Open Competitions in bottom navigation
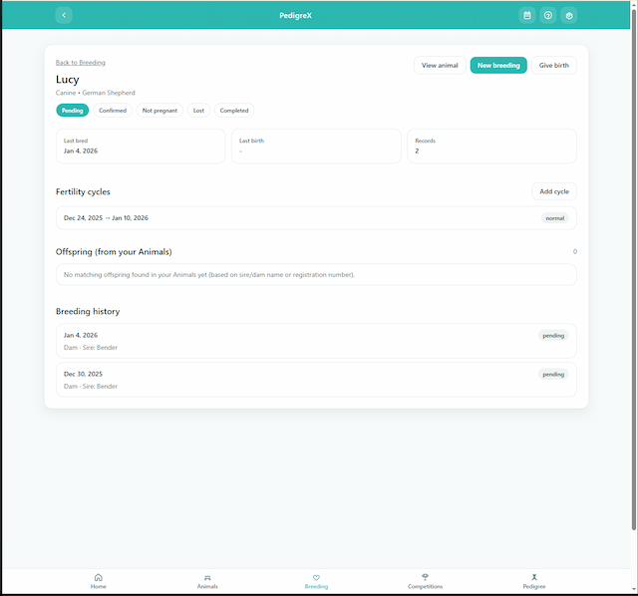Image resolution: width=638 pixels, height=596 pixels. coord(425,581)
